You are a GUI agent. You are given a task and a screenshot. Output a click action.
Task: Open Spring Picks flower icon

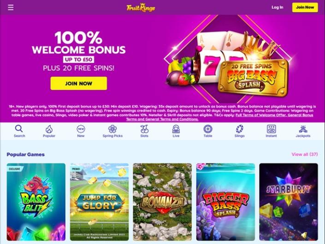[112, 129]
